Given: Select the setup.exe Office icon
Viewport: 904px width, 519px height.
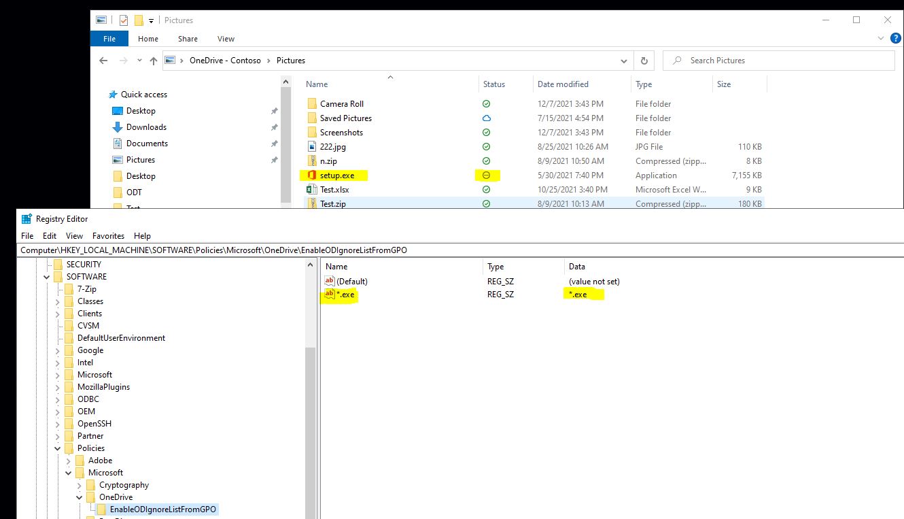Looking at the screenshot, I should 312,175.
